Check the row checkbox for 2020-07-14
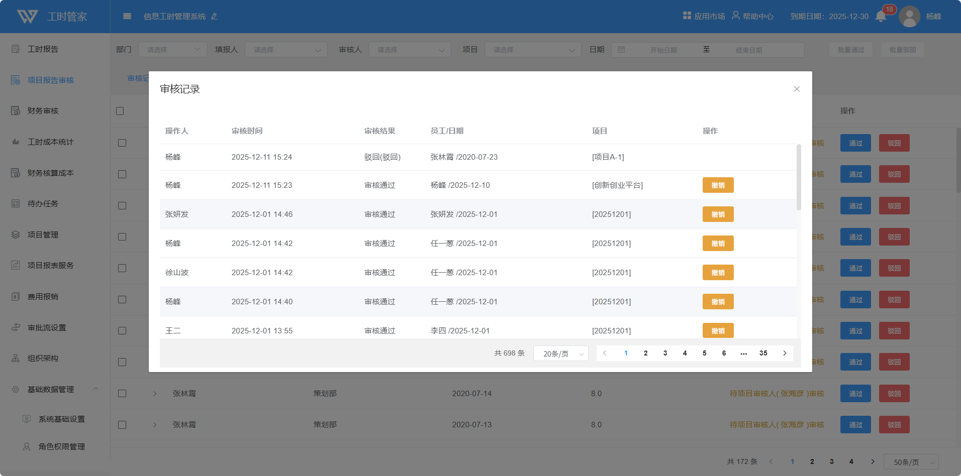 pos(122,394)
